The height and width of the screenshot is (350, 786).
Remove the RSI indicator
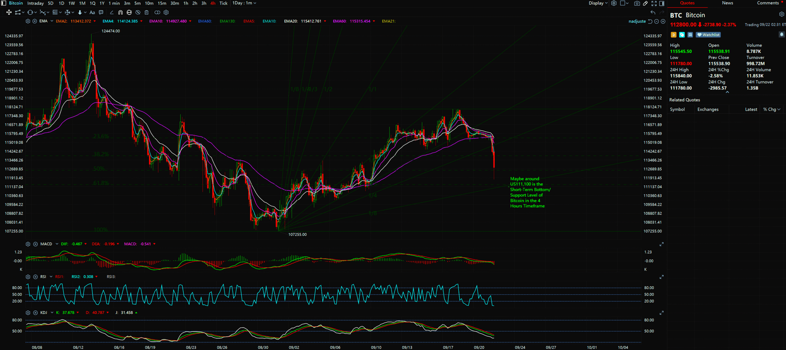pyautogui.click(x=35, y=277)
